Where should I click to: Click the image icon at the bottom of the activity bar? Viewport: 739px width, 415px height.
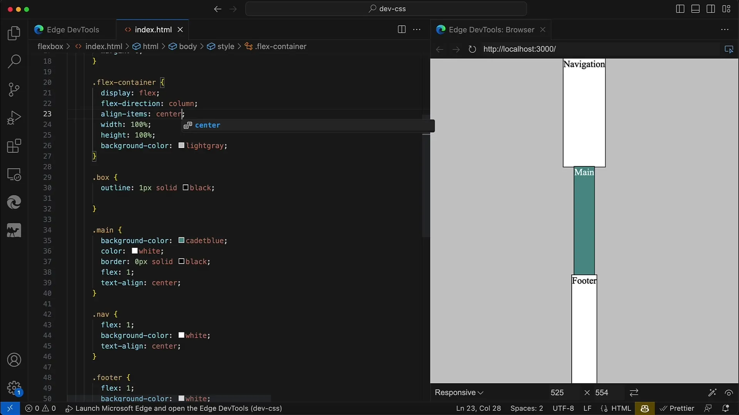(x=14, y=231)
